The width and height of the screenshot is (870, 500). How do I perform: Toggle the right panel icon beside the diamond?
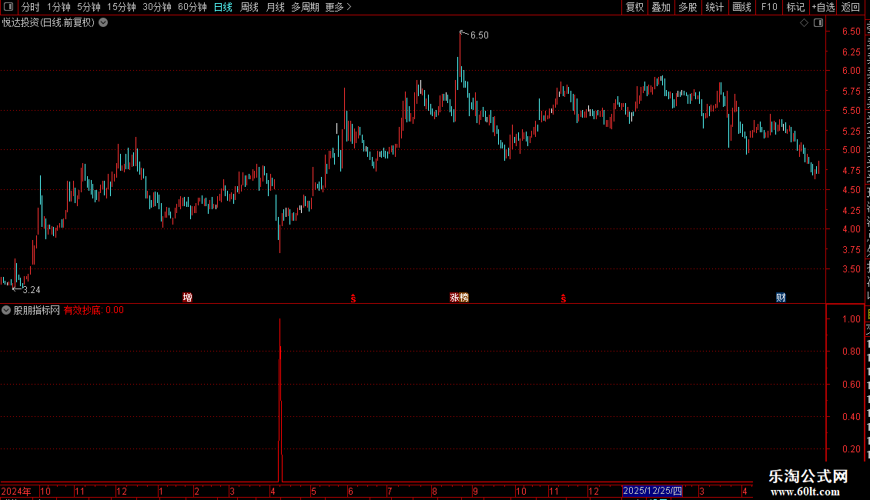tap(818, 23)
